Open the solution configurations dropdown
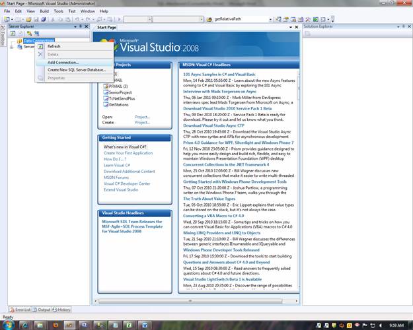This screenshot has height=330, width=413. click(149, 19)
